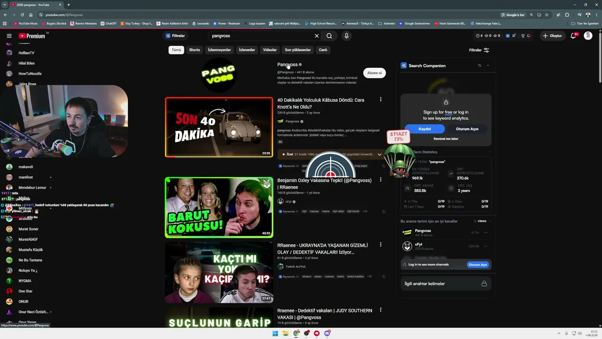
Task: Clear the pangvoss search text
Action: pyautogui.click(x=317, y=36)
